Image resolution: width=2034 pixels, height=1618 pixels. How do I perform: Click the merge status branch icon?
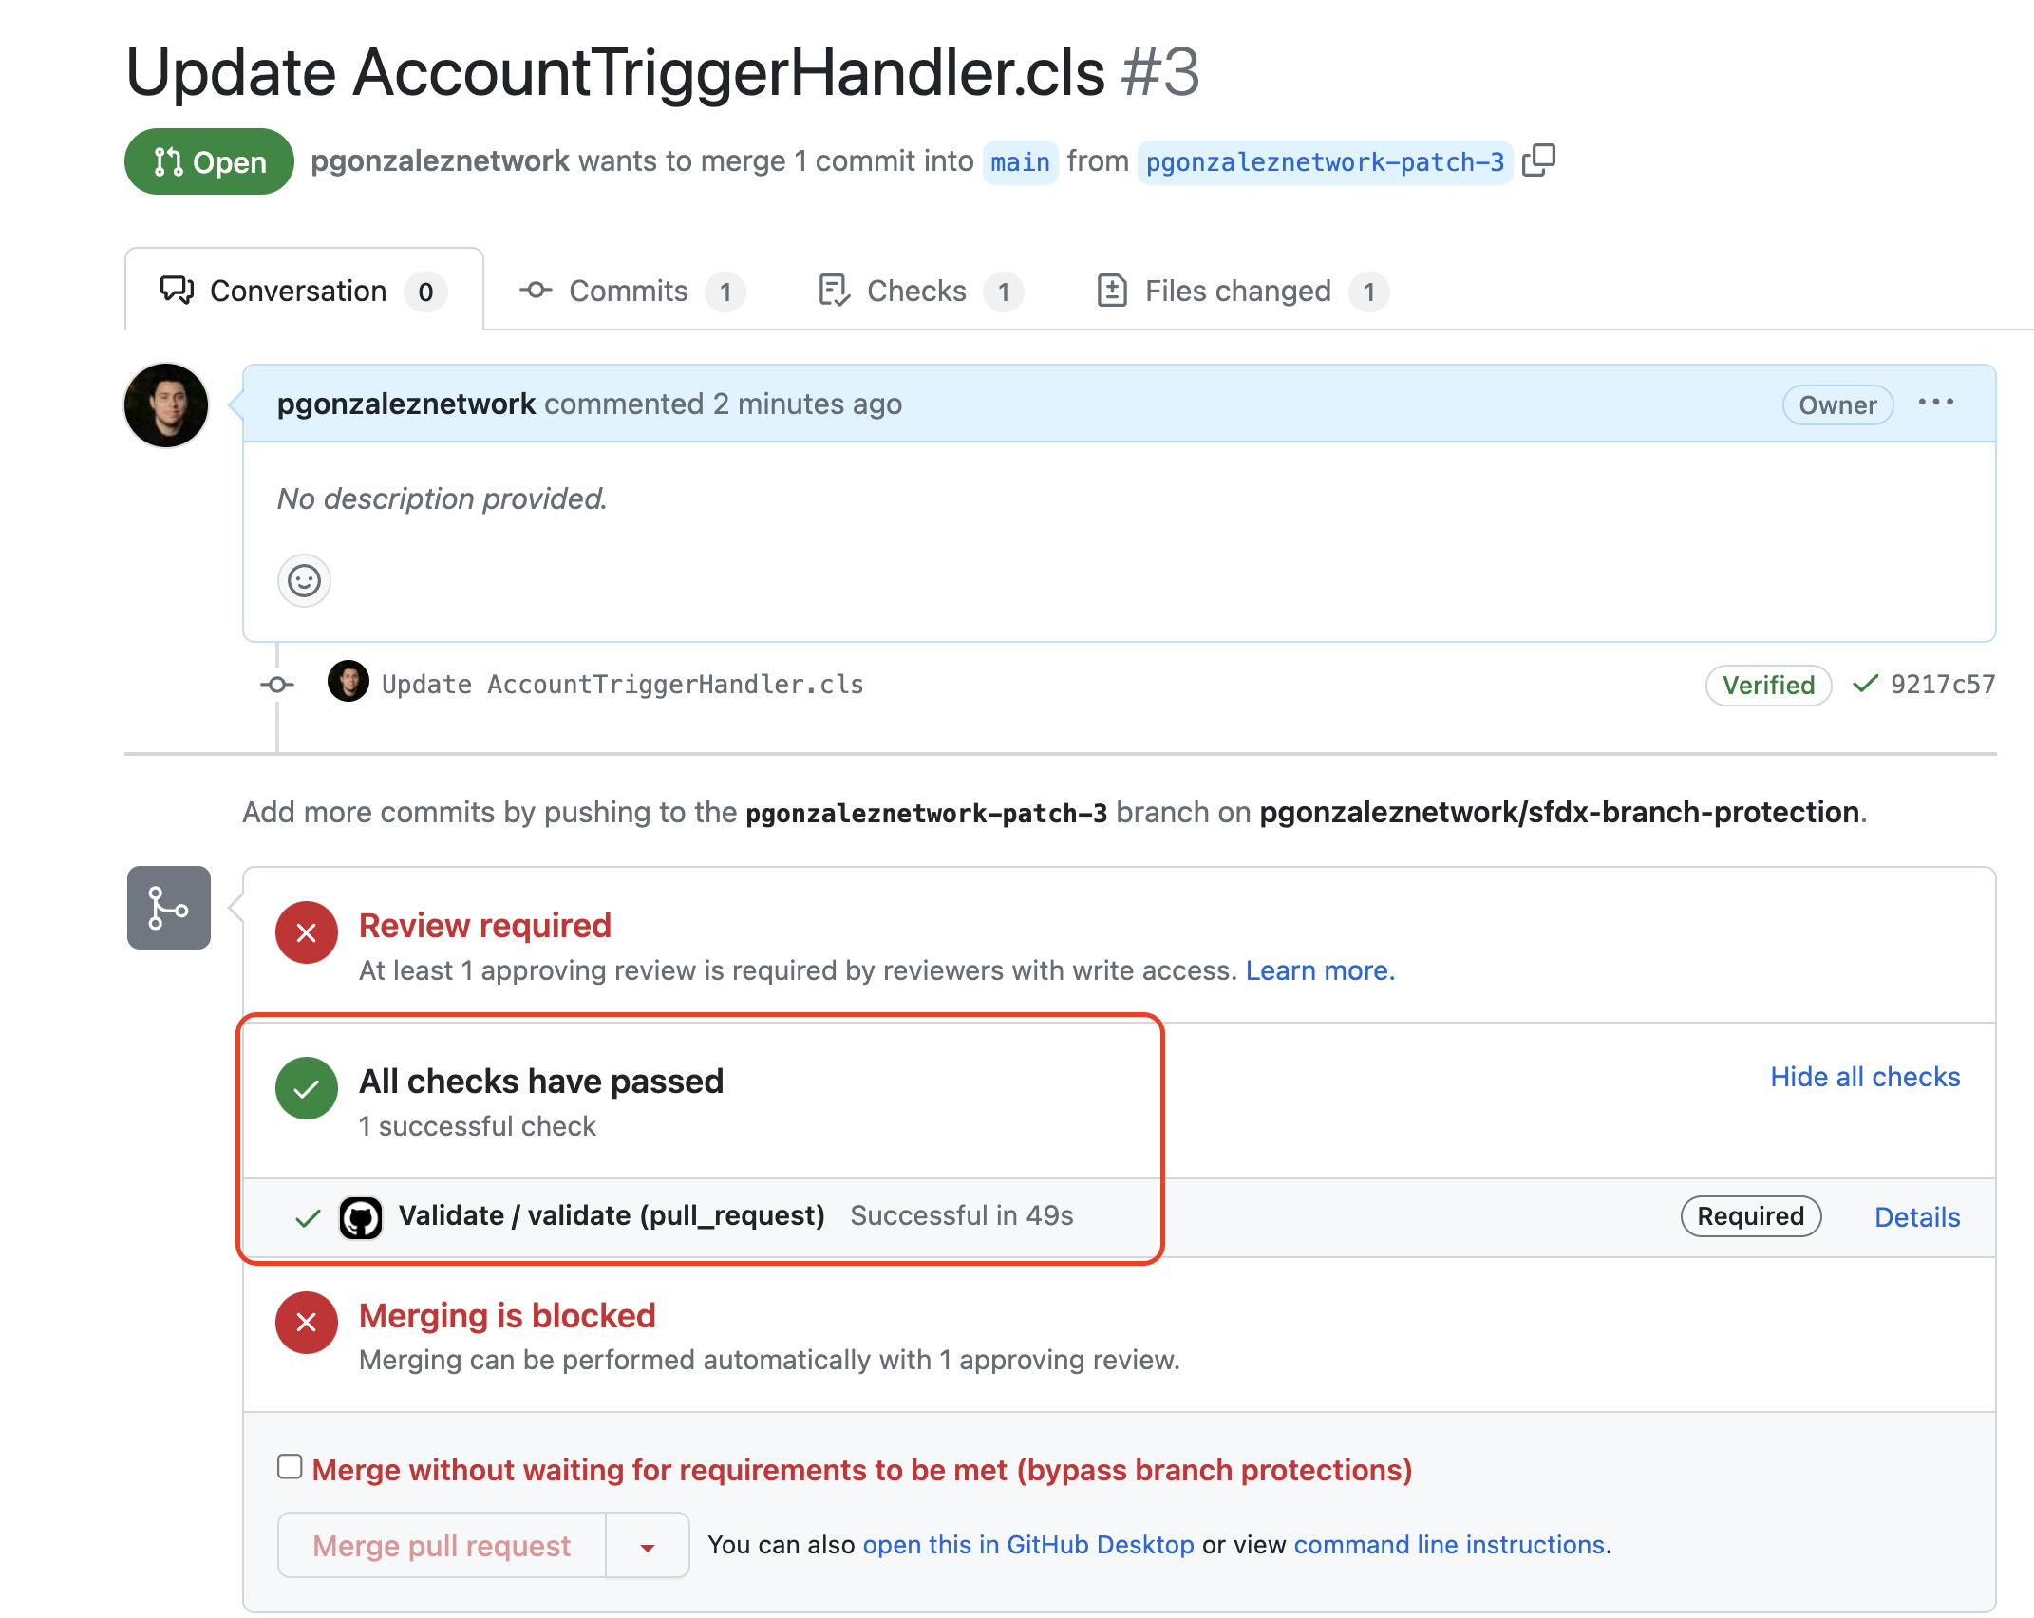pos(169,908)
